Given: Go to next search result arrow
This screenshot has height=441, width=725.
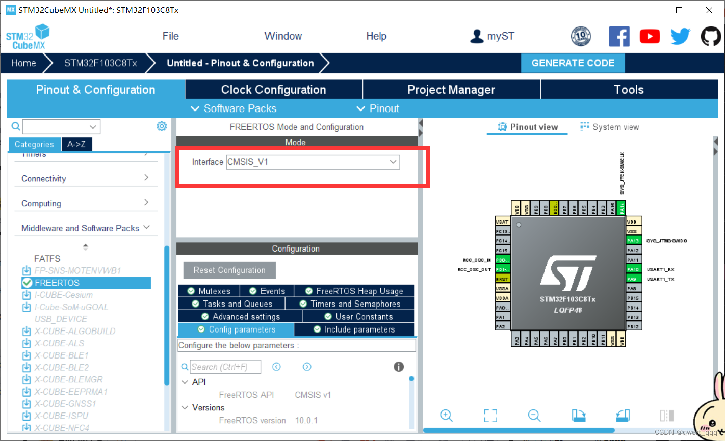Looking at the screenshot, I should pos(307,367).
